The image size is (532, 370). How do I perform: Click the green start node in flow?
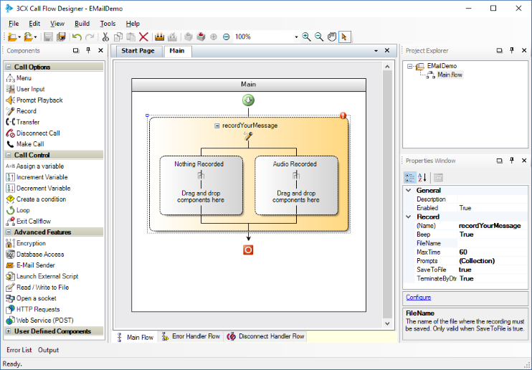[248, 100]
